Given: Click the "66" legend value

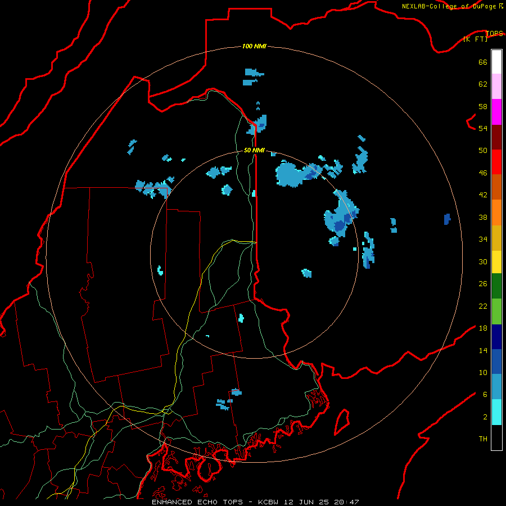Looking at the screenshot, I should click(483, 62).
